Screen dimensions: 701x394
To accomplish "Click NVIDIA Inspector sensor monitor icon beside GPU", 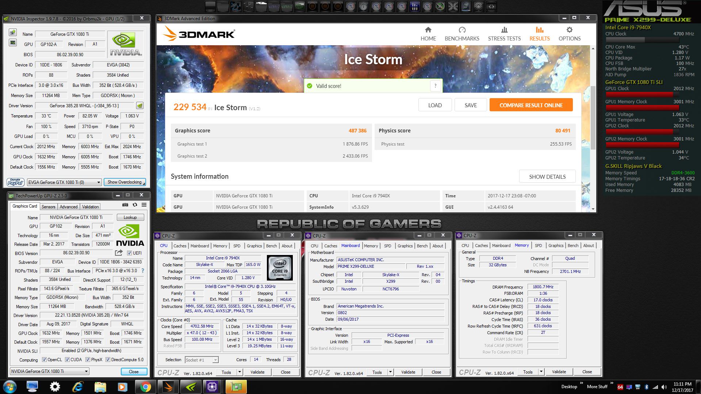I will pos(12,43).
